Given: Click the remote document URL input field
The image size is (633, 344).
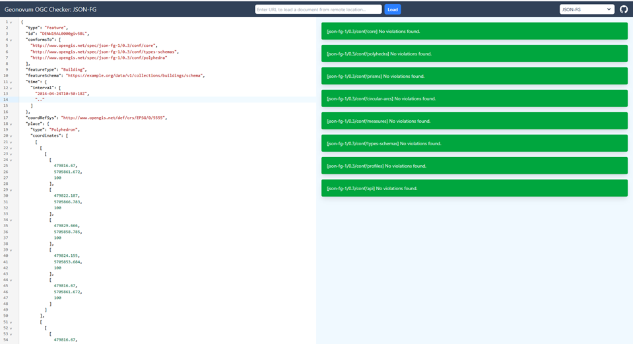Looking at the screenshot, I should click(318, 9).
